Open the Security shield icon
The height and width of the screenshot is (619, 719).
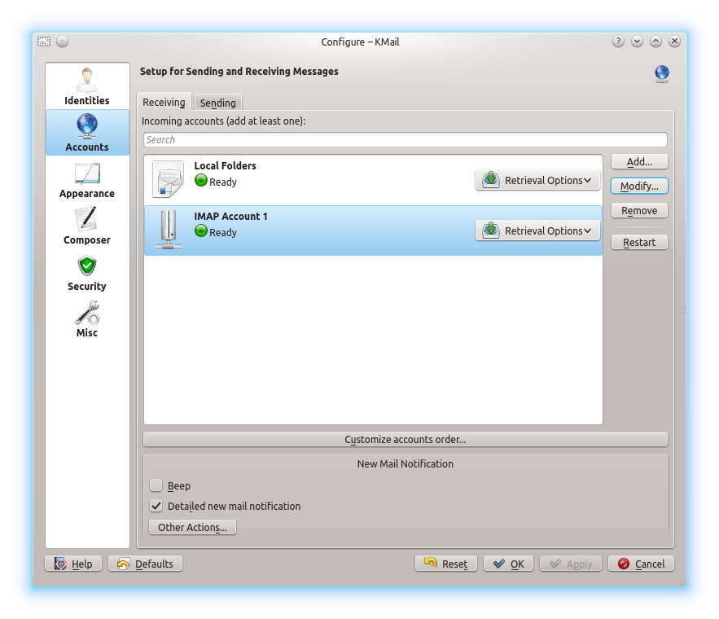point(86,266)
